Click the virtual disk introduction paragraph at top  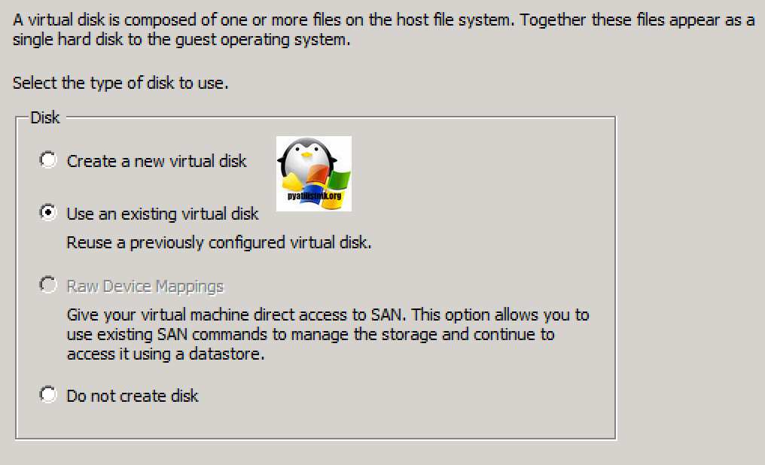(382, 20)
